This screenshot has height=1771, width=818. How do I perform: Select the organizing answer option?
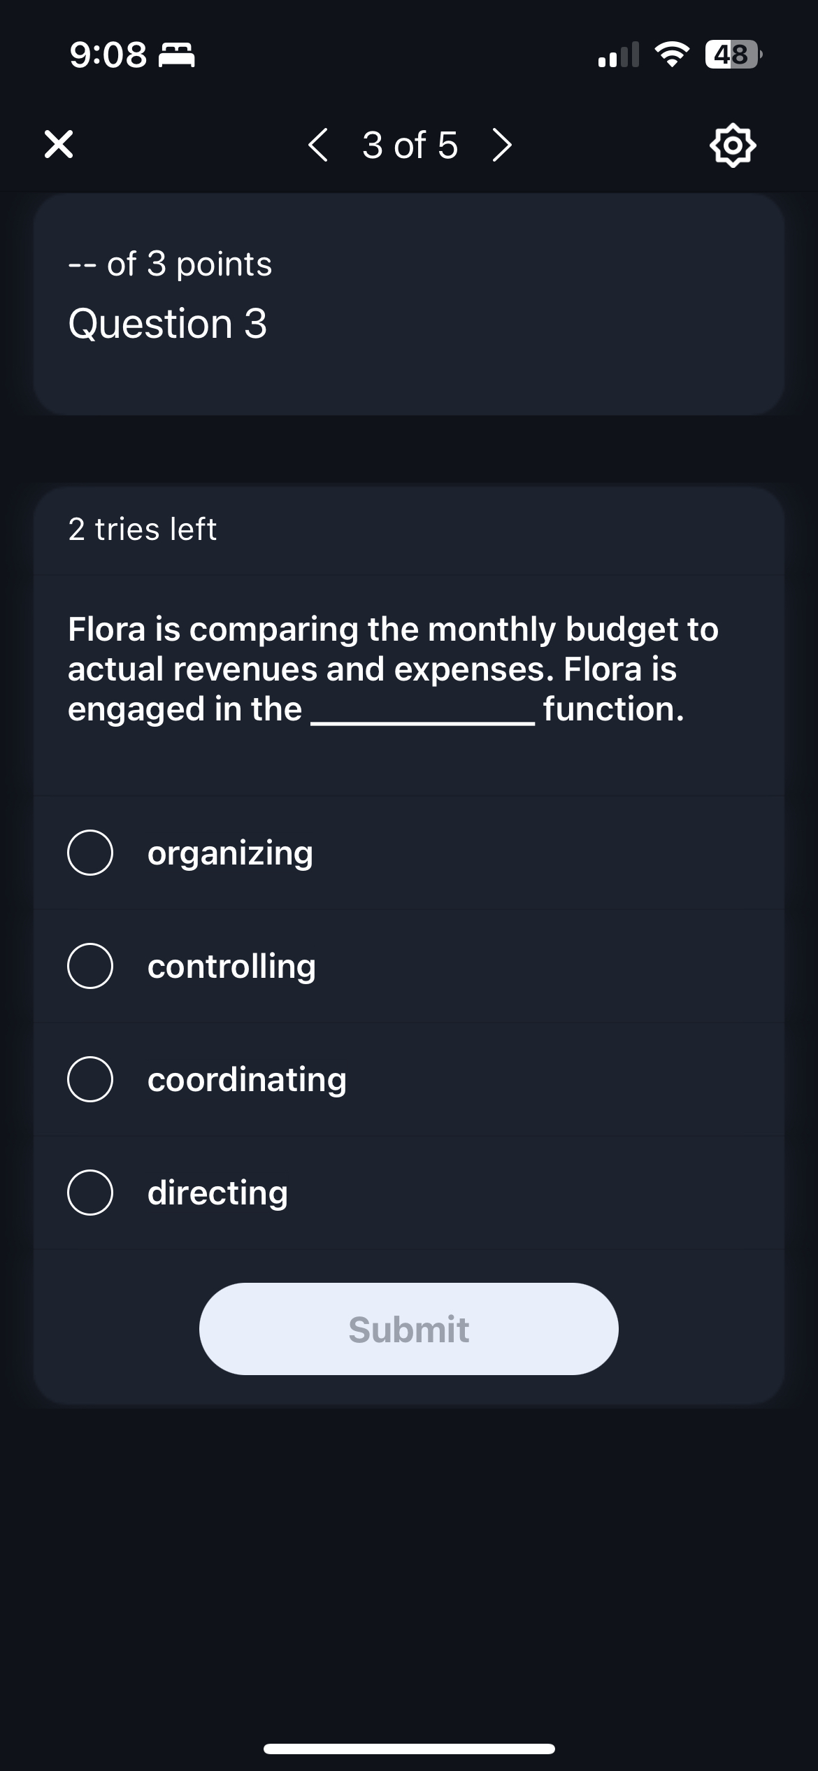click(229, 852)
